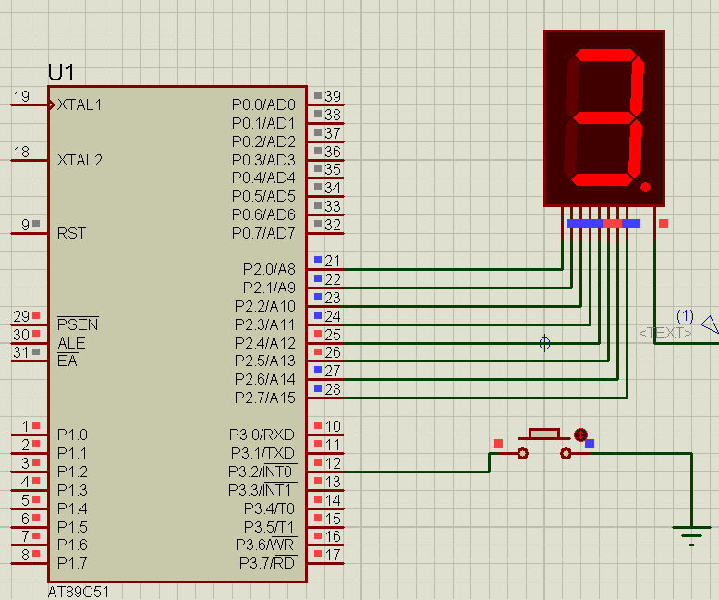Screen dimensions: 719x600
Task: Click the P0.7/AD7 pin label
Action: pos(263,233)
